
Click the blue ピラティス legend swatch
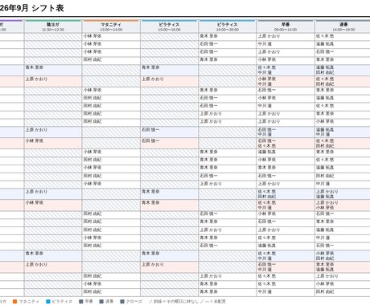click(48, 302)
